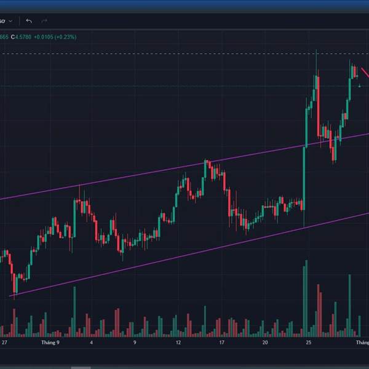Click the Undo arrow icon

click(x=29, y=22)
